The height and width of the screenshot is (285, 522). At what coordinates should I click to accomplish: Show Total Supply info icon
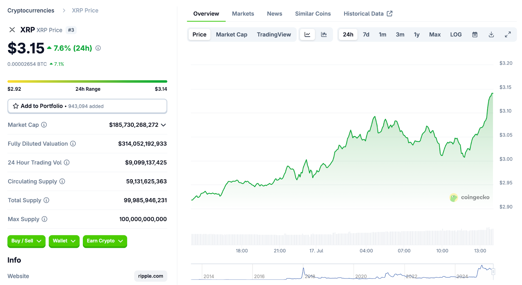[46, 200]
